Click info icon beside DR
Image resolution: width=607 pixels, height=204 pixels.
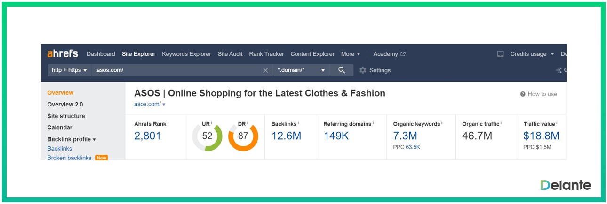click(x=248, y=123)
